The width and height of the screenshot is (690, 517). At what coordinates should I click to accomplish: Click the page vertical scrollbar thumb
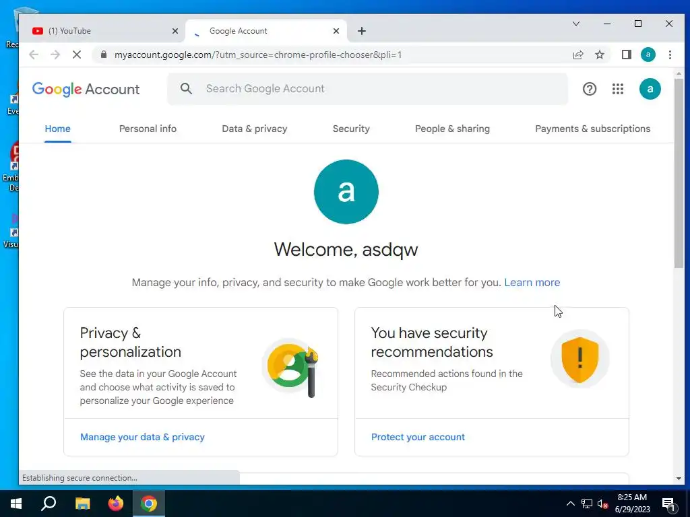[679, 174]
